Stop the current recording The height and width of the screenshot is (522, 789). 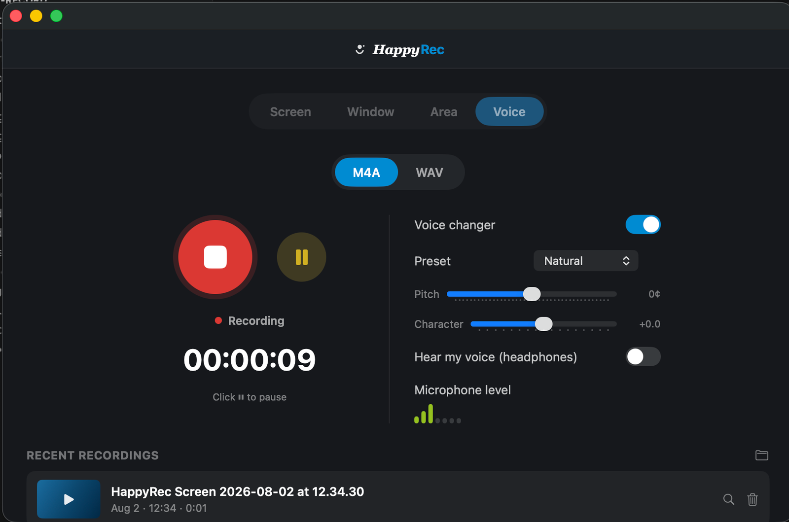[215, 257]
